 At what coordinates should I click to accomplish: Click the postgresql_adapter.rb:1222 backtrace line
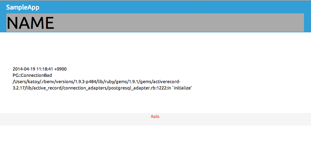coord(102,88)
